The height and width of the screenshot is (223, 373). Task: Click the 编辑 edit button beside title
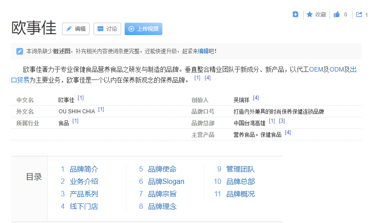[76, 29]
